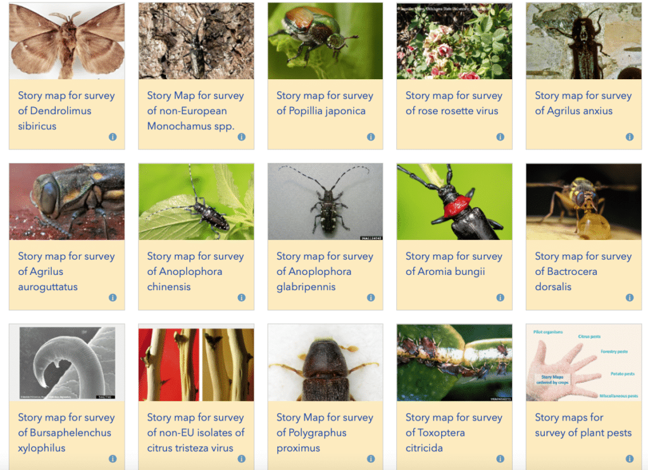The height and width of the screenshot is (470, 648).
Task: Show info for Agrilus anxius card
Action: tap(630, 137)
